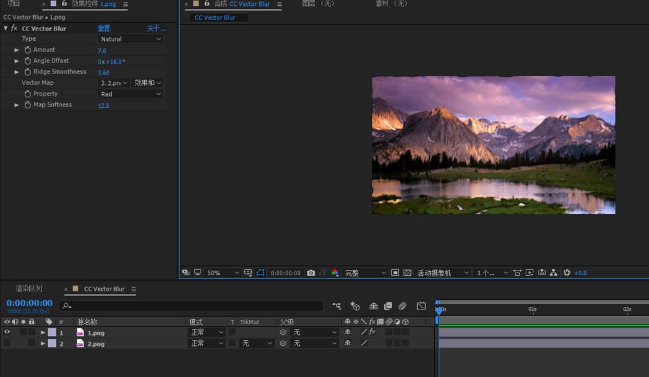Screen dimensions: 649x377
Task: Click the composition flowchart icon in viewer
Action: pos(554,273)
